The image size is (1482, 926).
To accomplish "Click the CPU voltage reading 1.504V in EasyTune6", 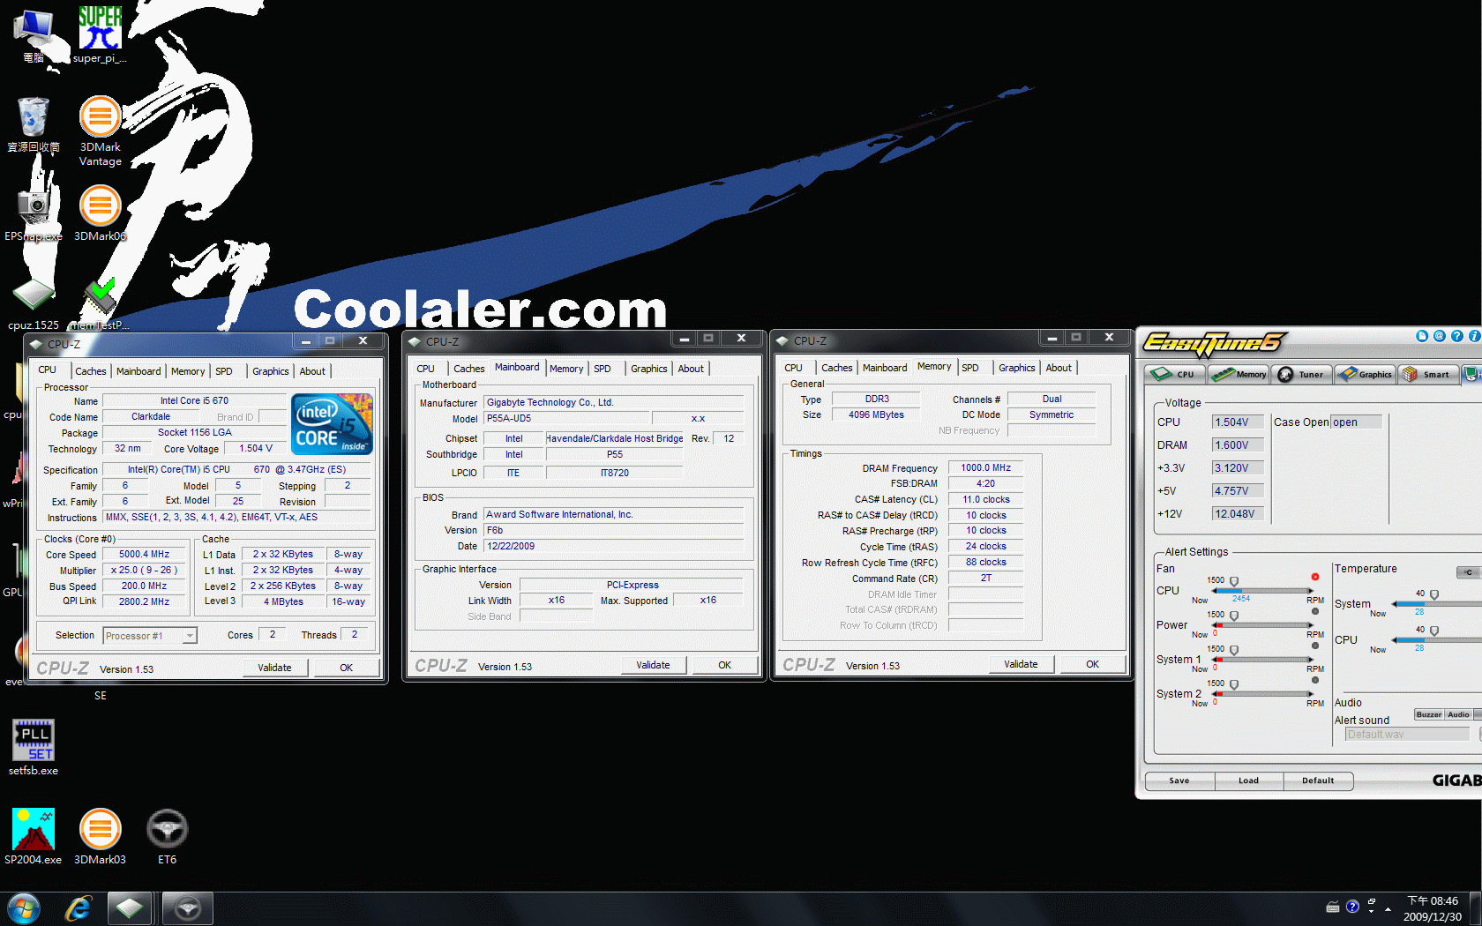I will (x=1237, y=422).
